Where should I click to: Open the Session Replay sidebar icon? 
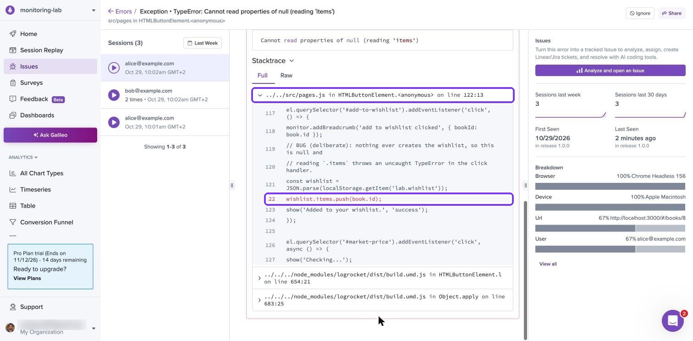[13, 50]
